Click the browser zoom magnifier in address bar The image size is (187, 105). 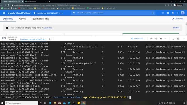165,5
